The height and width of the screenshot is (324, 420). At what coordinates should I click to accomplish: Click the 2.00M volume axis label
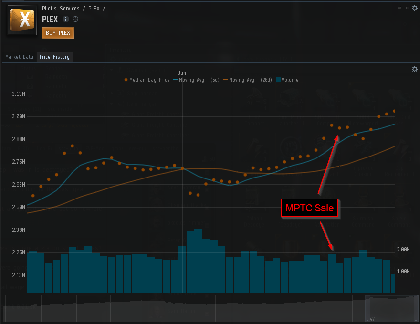(403, 249)
